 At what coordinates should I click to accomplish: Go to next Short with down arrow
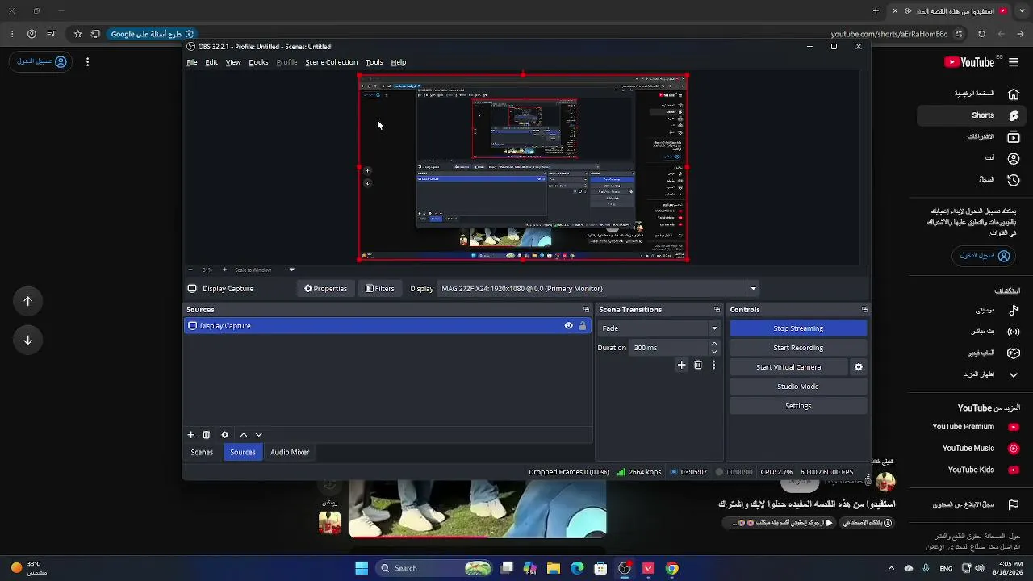tap(28, 340)
